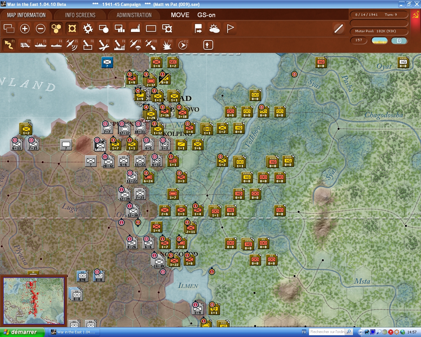Select the blue unit counter with question mark
Viewport: 421px width, 337px height.
click(107, 62)
